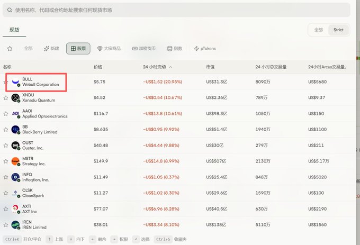
Task: Click the BlackBerry logo icon
Action: (x=15, y=130)
